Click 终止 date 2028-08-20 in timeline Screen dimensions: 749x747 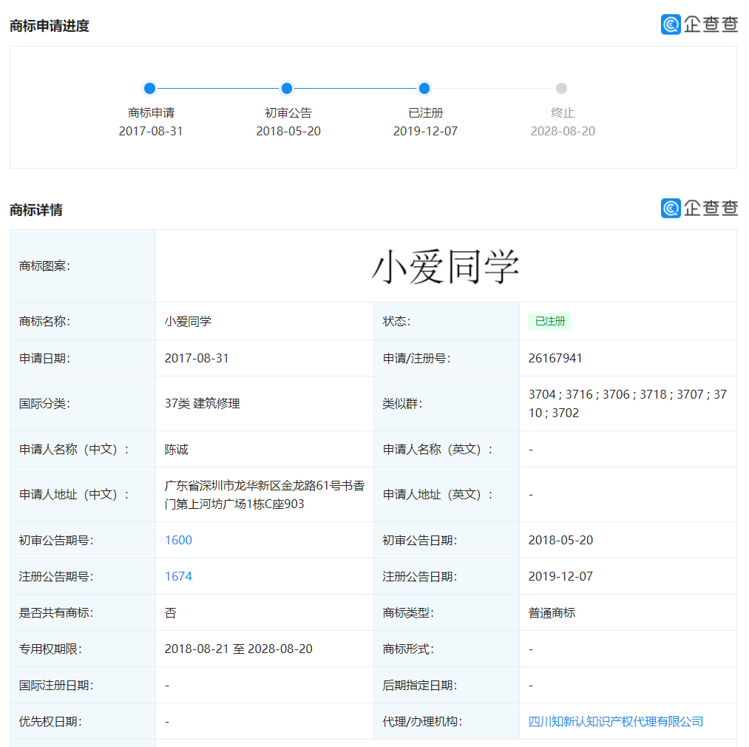pos(563,131)
